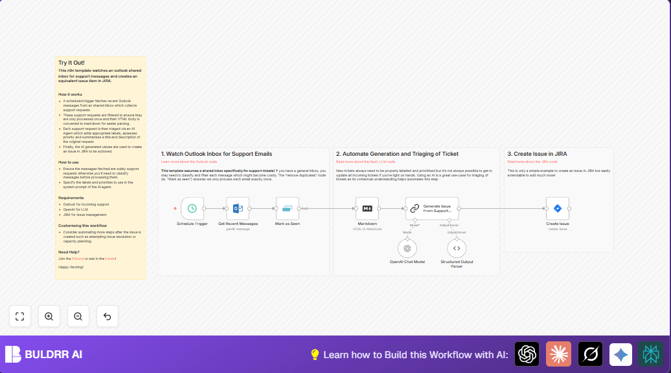Viewport: 671px width, 373px height.
Task: Click '1. Watch Outlook Inbox for Support Emails' heading
Action: click(x=216, y=154)
